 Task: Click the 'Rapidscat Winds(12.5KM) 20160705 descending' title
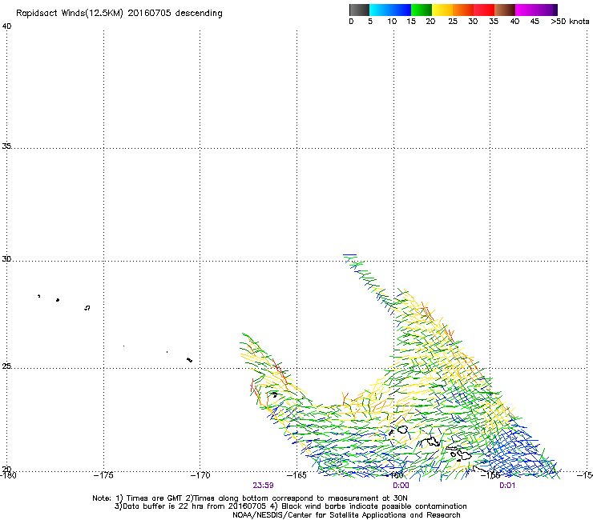(119, 14)
